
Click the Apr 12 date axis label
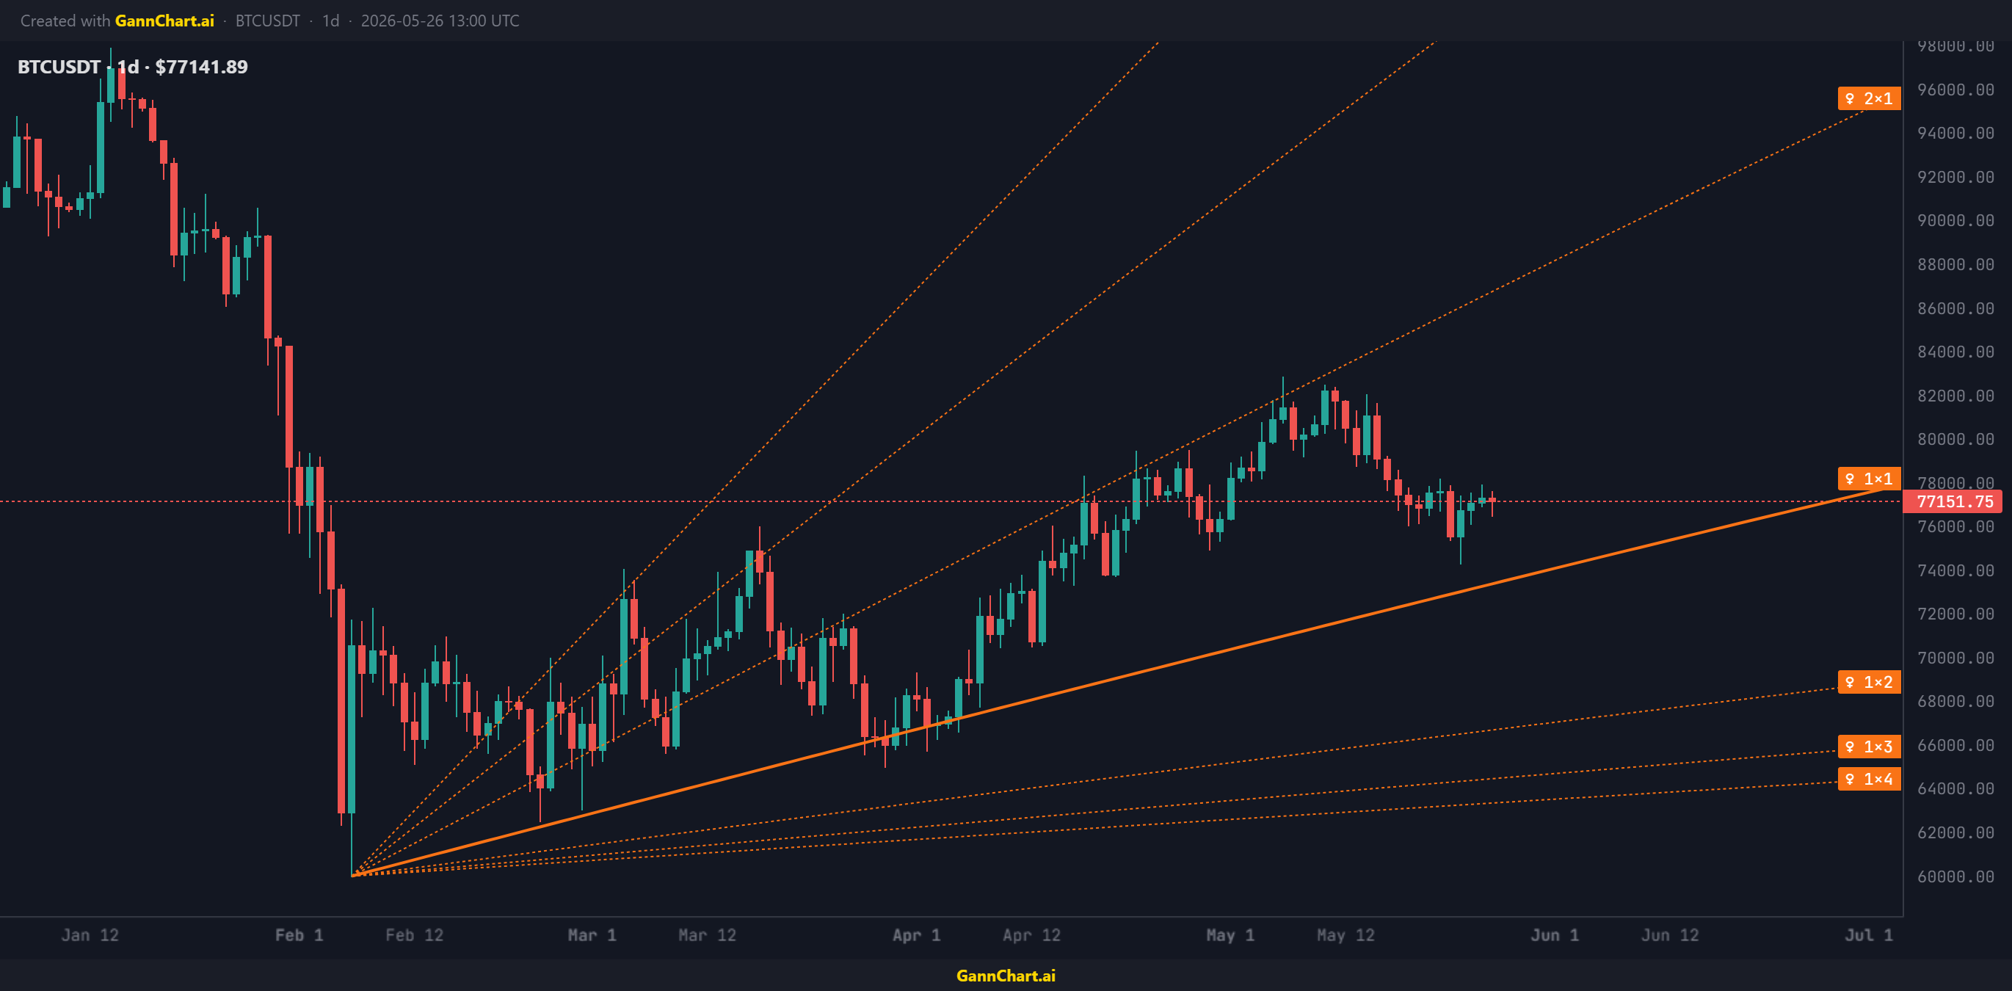1032,934
